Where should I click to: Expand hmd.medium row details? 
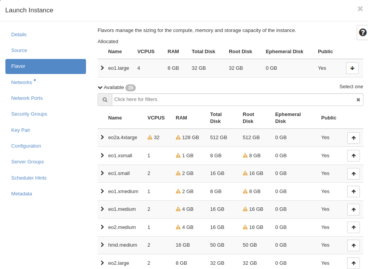point(102,245)
